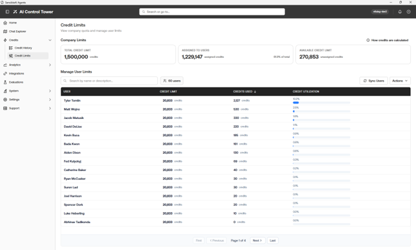Screen dimensions: 416x250
Task: Jump to the Last page
Action: (x=272, y=241)
